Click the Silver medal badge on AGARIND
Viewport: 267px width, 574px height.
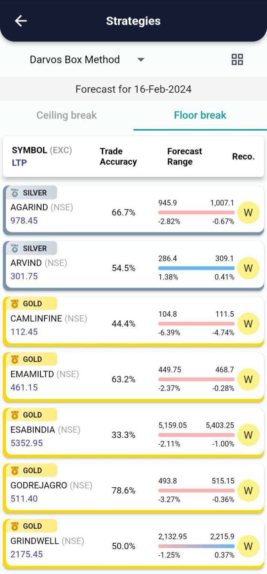(x=30, y=193)
